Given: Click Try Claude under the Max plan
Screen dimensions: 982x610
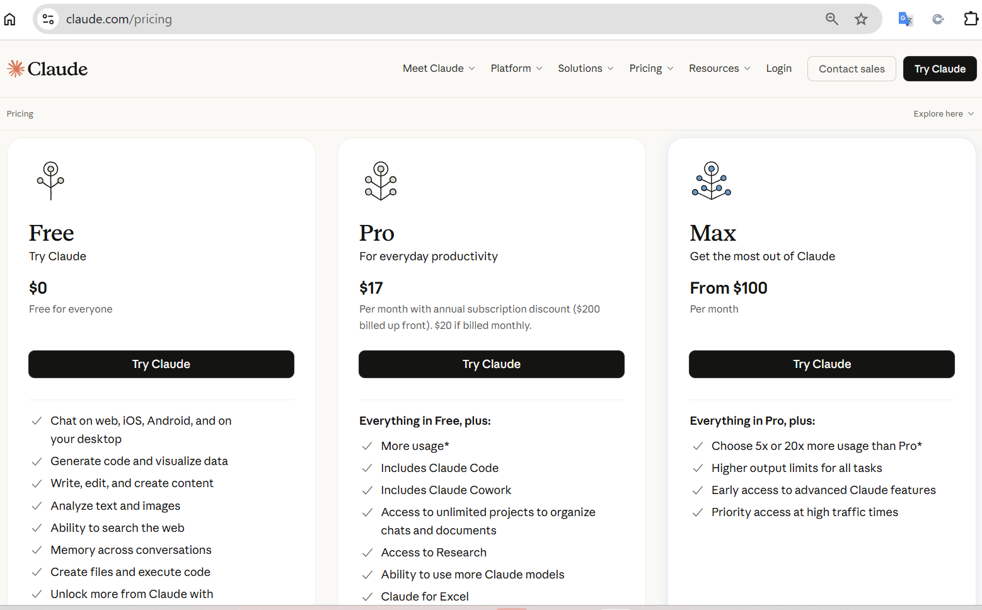Looking at the screenshot, I should [821, 364].
